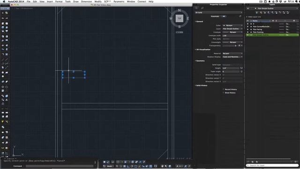Image resolution: width=300 pixels, height=169 pixels.
Task: Open the coordinate system dropdown below ViewCube
Action: point(179,32)
